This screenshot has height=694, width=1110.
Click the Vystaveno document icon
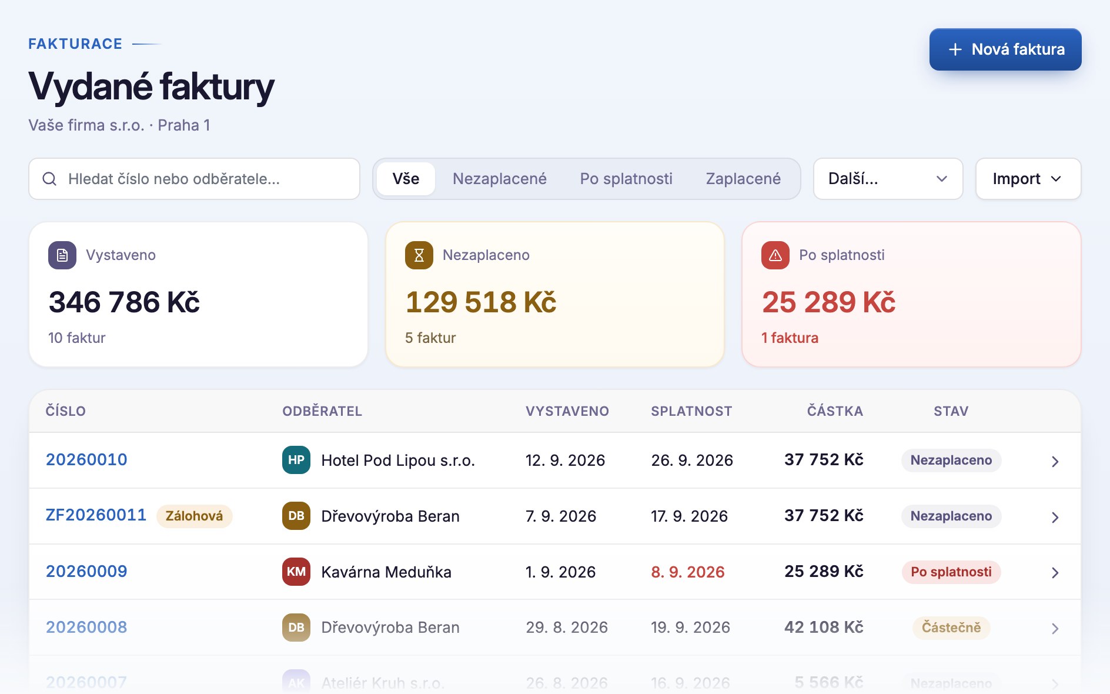pos(62,255)
